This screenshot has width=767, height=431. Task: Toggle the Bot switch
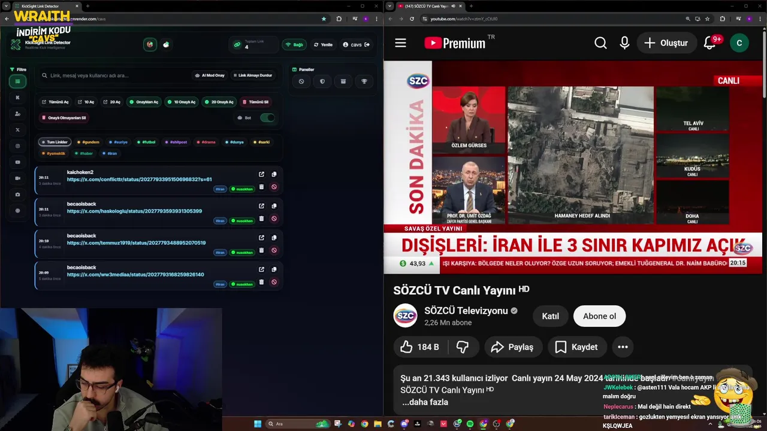coord(267,117)
